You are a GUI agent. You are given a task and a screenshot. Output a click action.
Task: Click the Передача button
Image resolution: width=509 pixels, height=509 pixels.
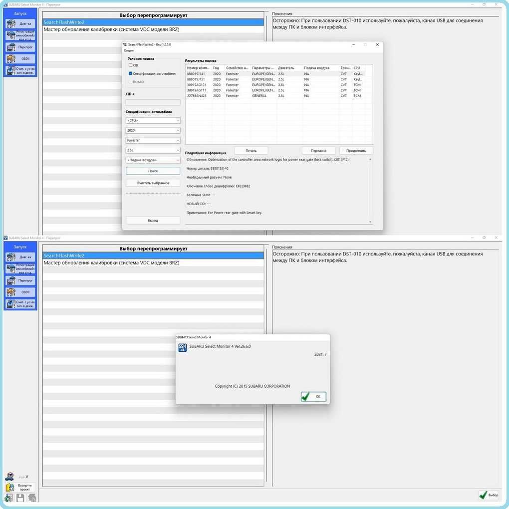pyautogui.click(x=318, y=151)
